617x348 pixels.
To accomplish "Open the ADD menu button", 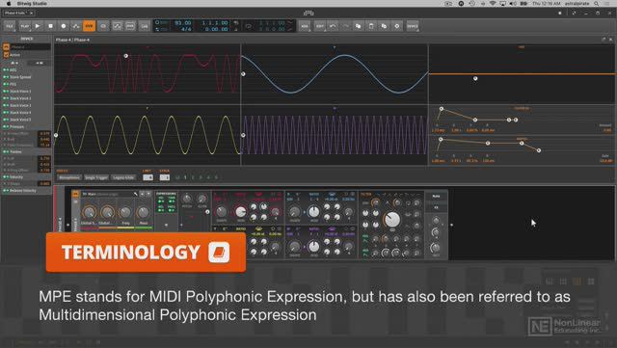I will (x=305, y=26).
